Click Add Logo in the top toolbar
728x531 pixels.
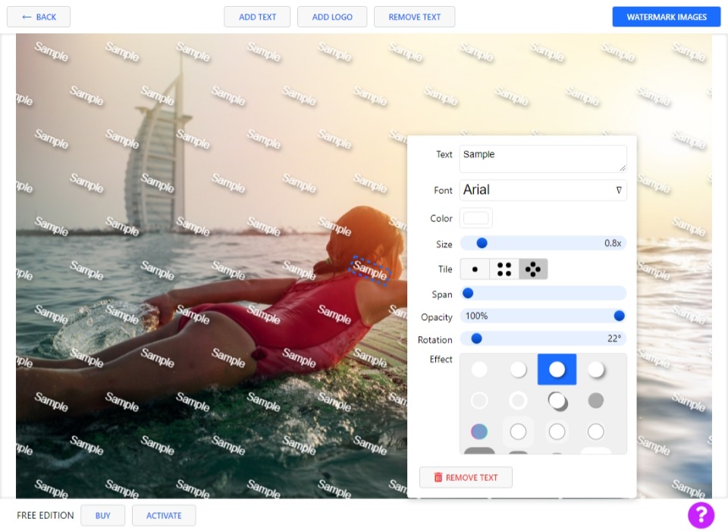[x=332, y=17]
